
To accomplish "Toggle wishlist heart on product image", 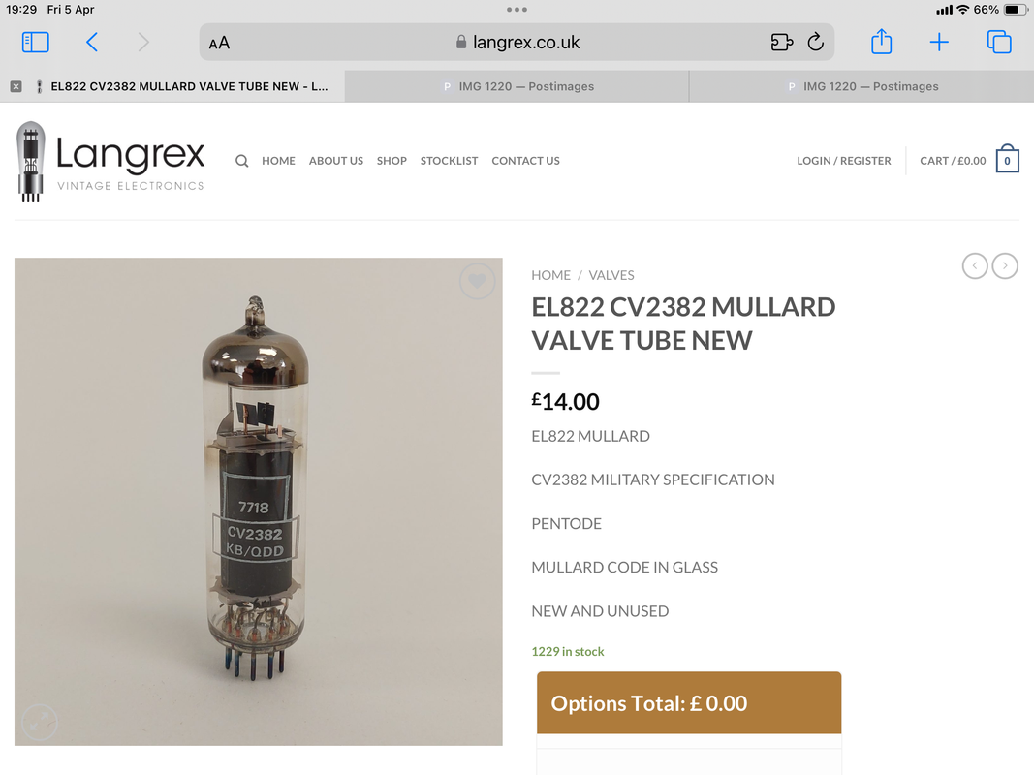I will point(477,281).
